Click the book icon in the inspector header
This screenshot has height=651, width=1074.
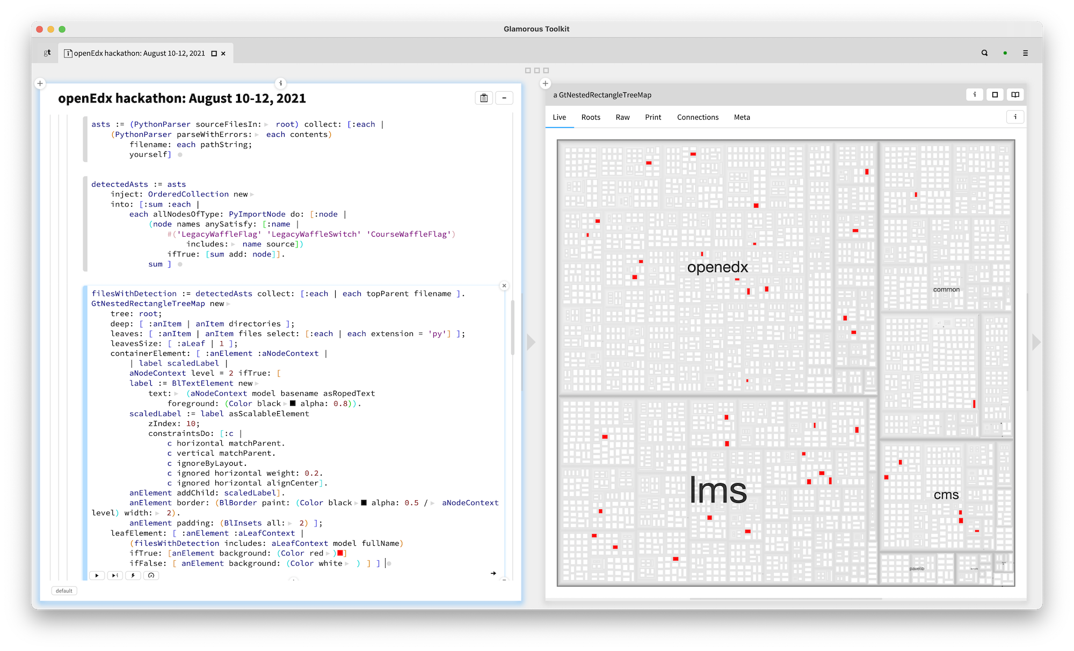1015,94
